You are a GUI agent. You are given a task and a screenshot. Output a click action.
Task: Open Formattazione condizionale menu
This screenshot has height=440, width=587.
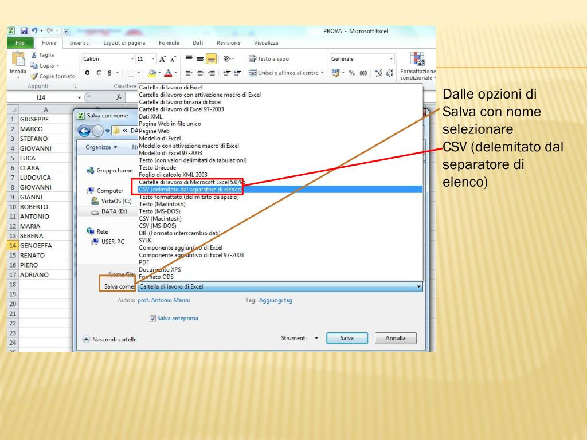418,66
